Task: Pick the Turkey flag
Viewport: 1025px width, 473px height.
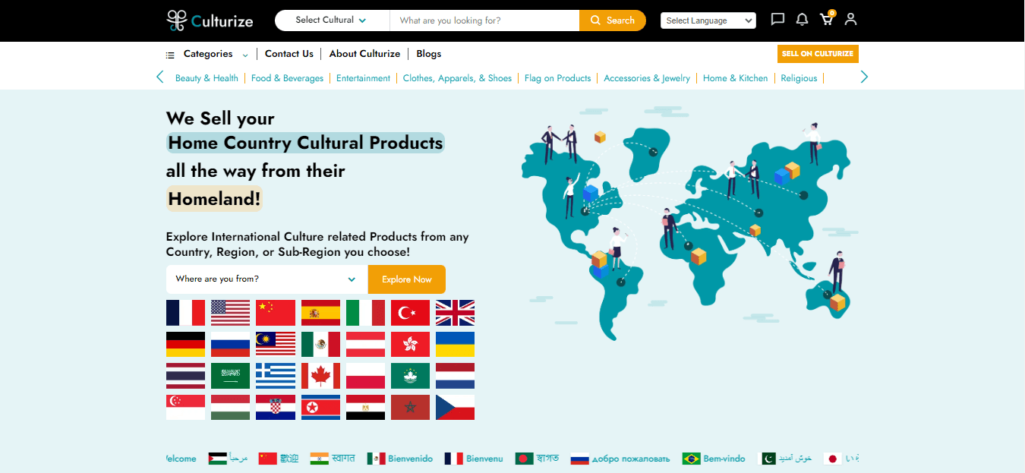Action: [x=410, y=313]
